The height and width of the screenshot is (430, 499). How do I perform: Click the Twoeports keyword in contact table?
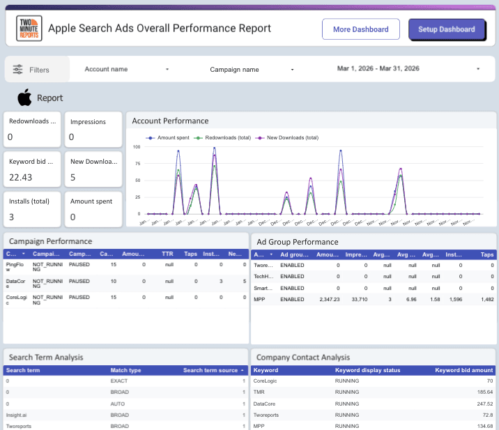tap(266, 415)
